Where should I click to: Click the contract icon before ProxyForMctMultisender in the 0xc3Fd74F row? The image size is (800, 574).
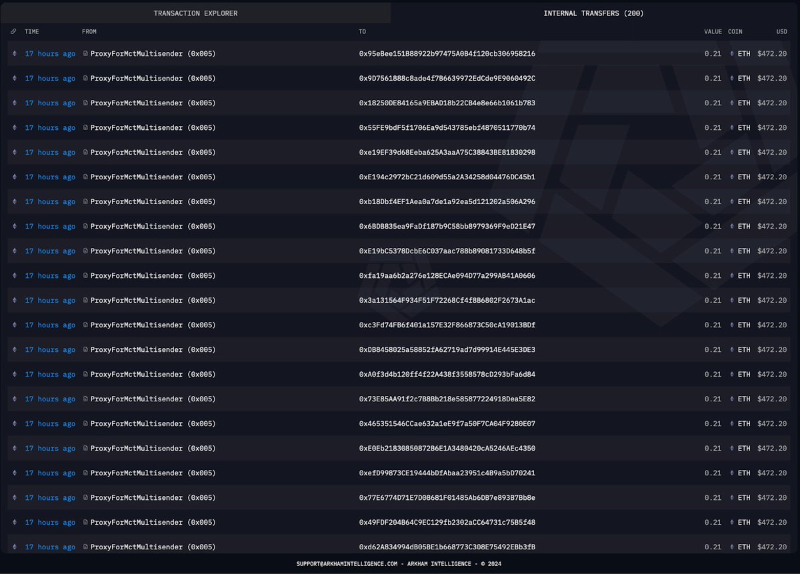[85, 325]
